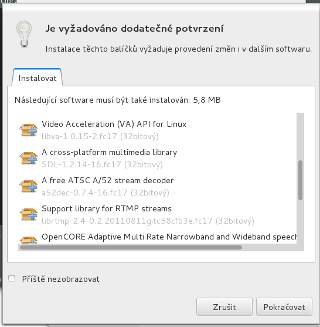Select 'A cross-platform multimedia library' entry
The height and width of the screenshot is (327, 320).
157,158
